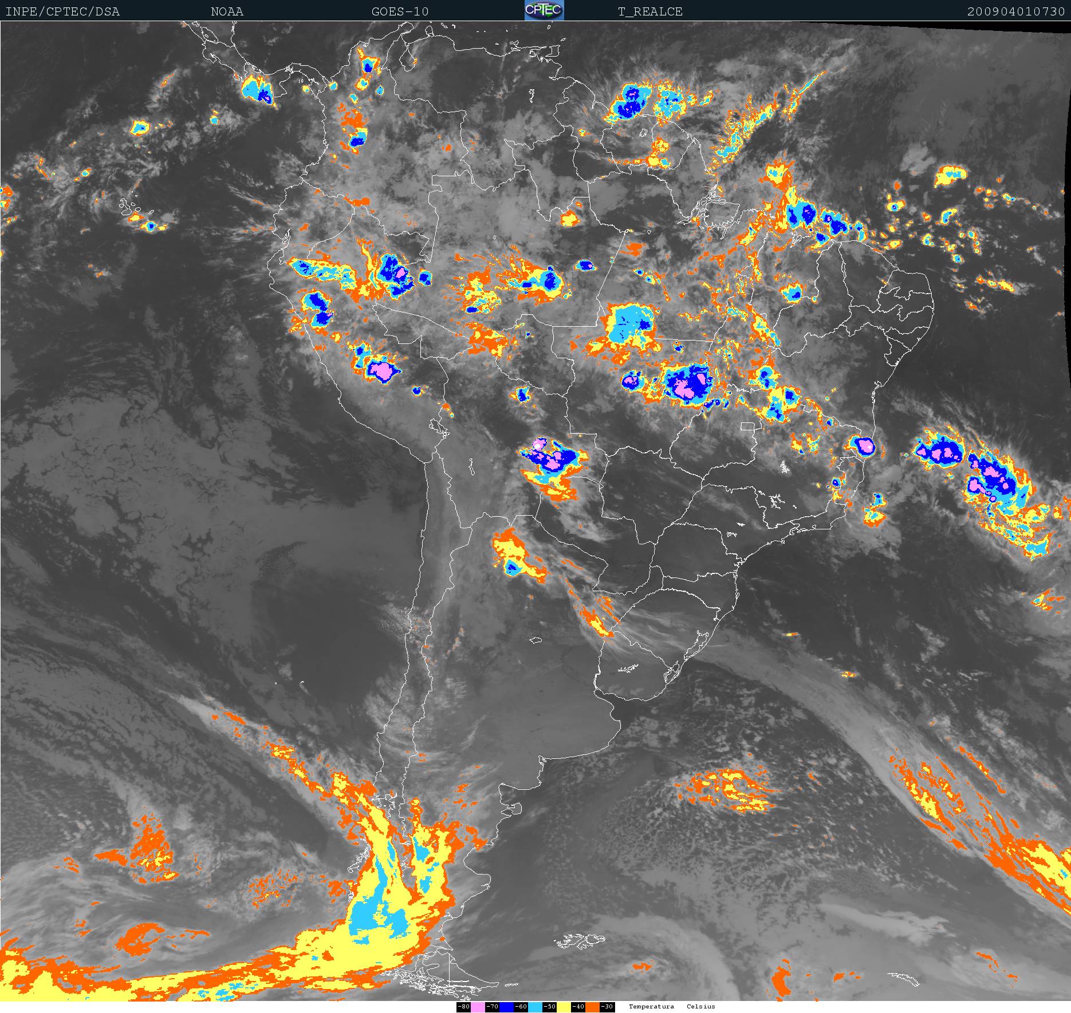Screen dimensions: 1071x1013
Task: Select the Celsius unit text
Action: 700,1007
